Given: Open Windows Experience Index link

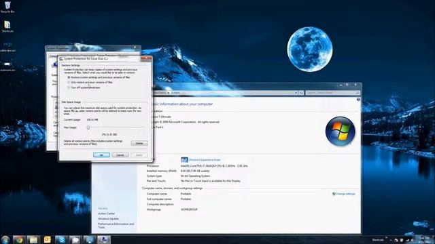Looking at the screenshot, I should point(205,160).
